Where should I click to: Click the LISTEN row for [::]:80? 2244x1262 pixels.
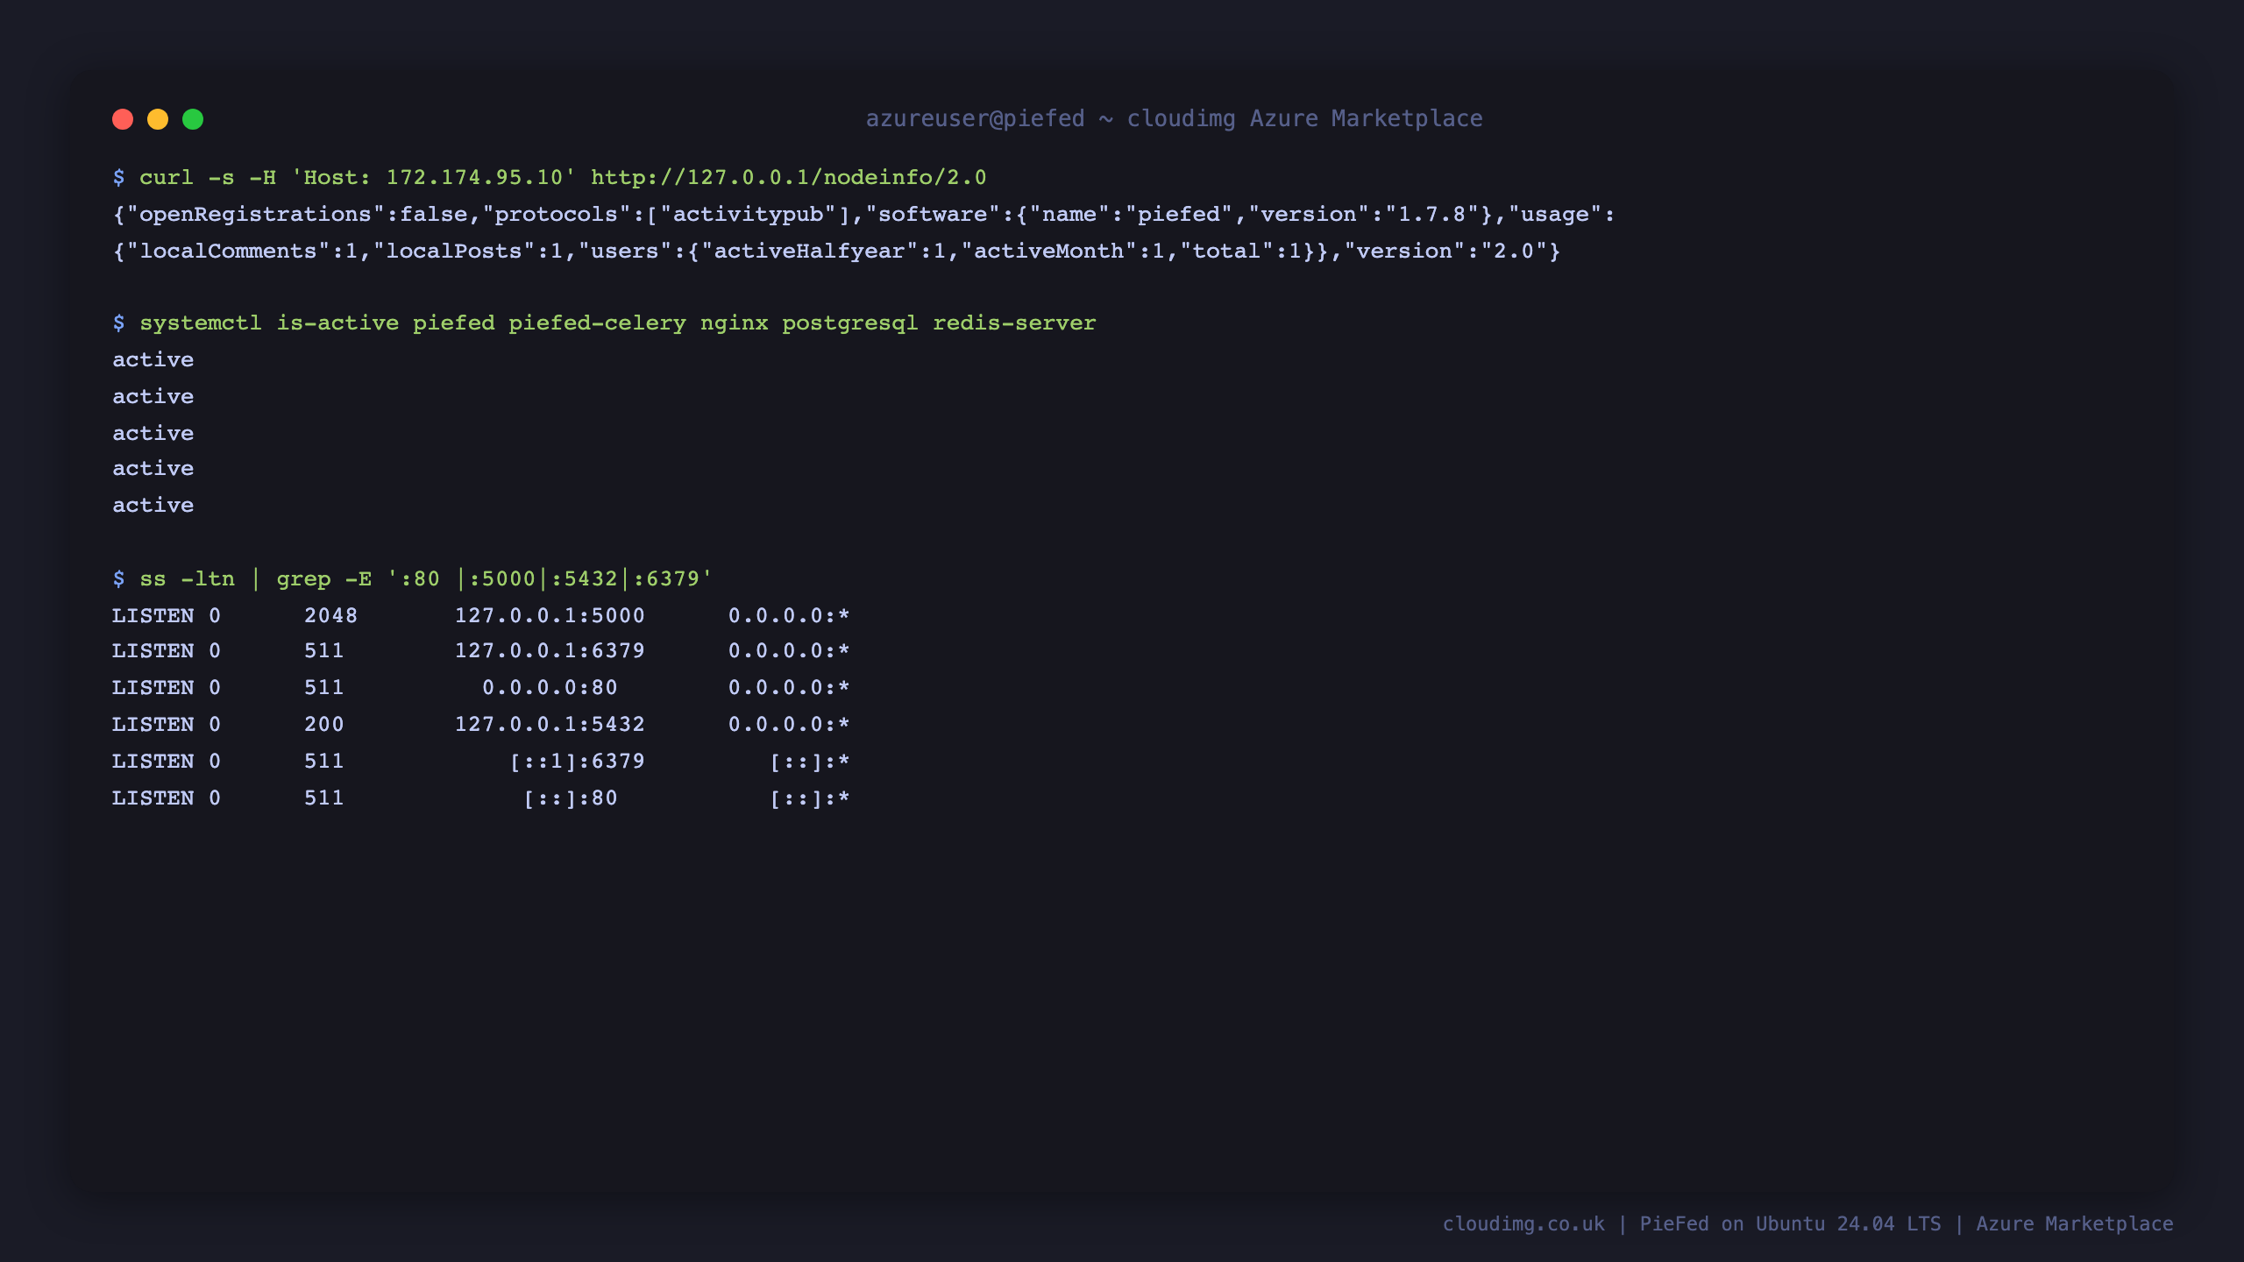pos(480,798)
